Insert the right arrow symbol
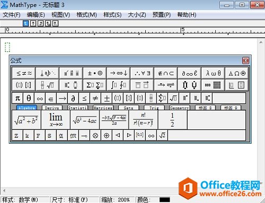The image size is (265, 203). pyautogui.click(x=62, y=98)
